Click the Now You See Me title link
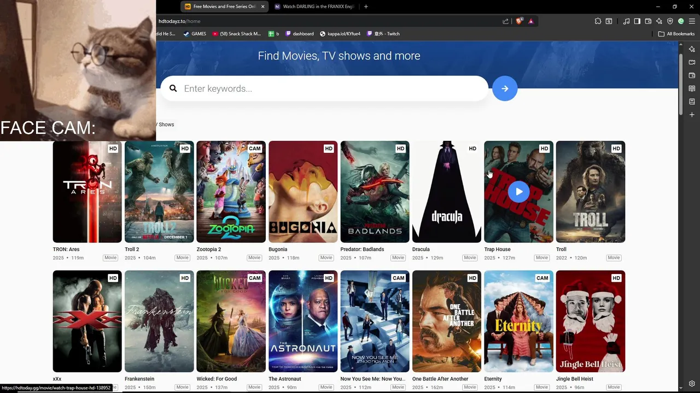 [x=372, y=379]
